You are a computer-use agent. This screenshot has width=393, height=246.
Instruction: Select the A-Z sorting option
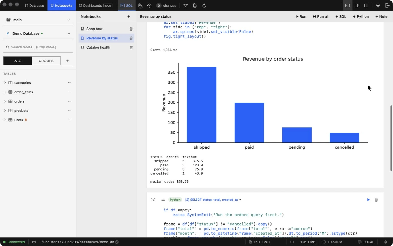pyautogui.click(x=18, y=61)
